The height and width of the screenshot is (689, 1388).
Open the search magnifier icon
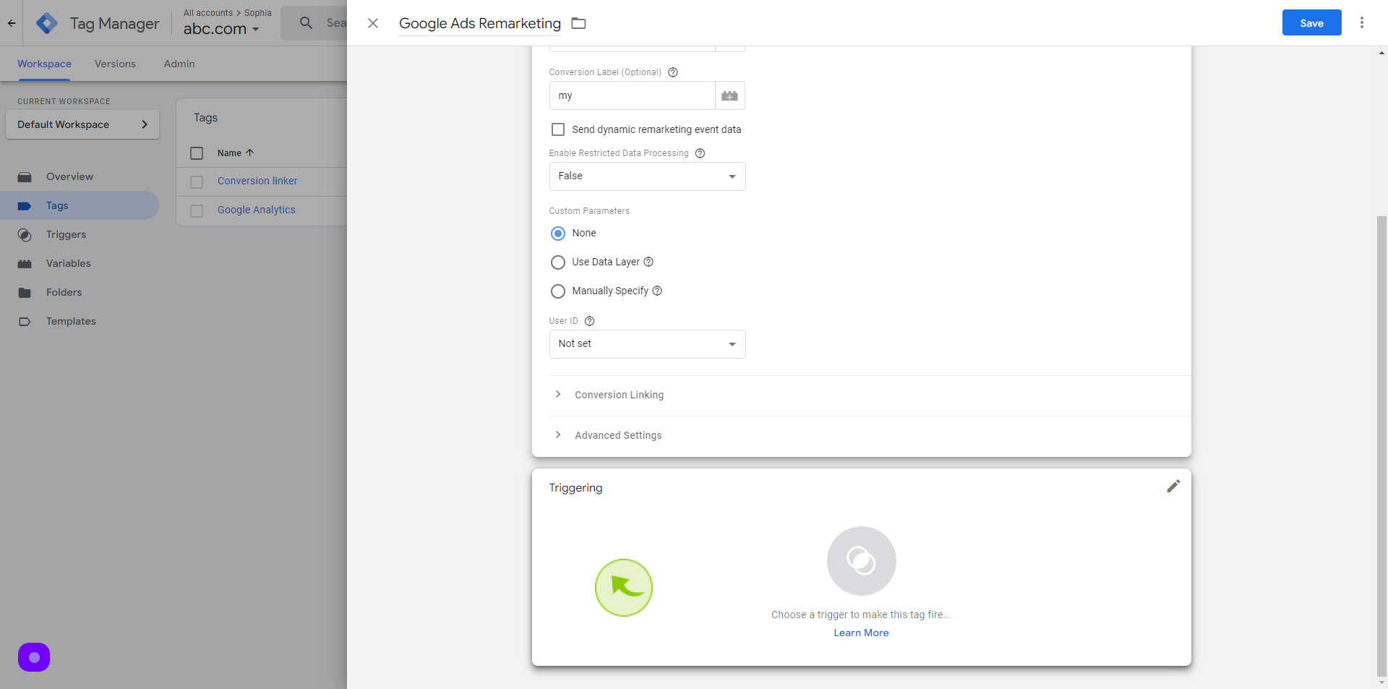click(x=307, y=23)
